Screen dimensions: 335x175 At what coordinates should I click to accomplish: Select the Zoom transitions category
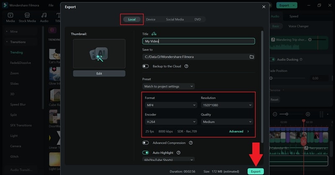(x=14, y=73)
